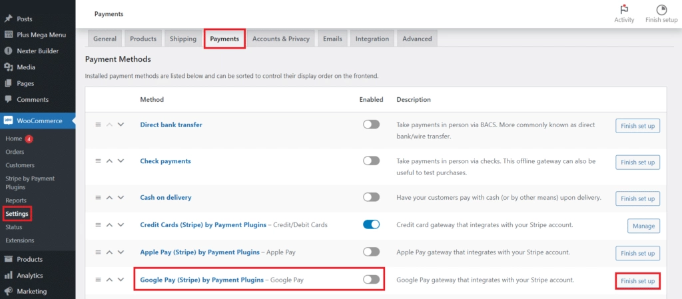Screen dimensions: 682x299
Task: Move Check payments up with arrow
Action: coord(110,160)
